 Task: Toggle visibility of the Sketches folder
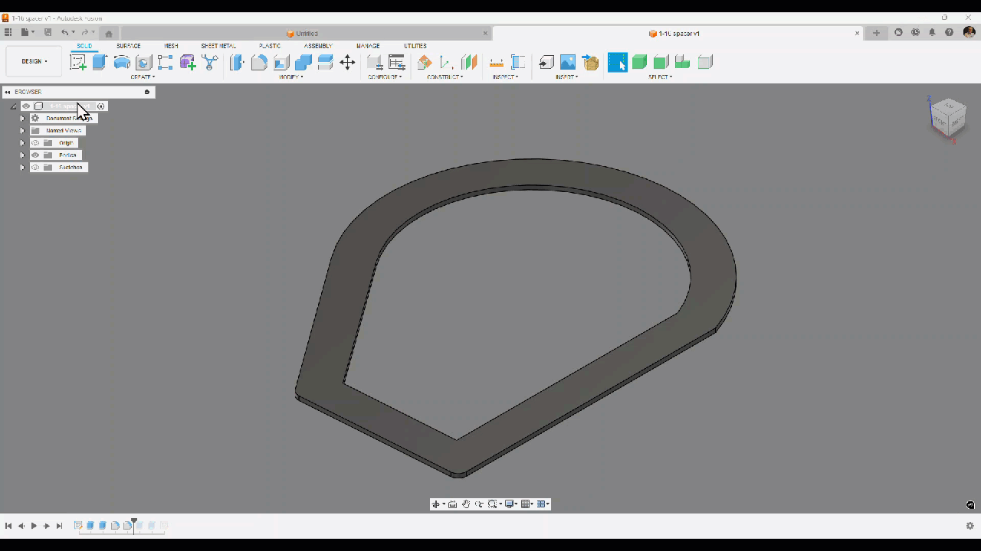pyautogui.click(x=35, y=168)
